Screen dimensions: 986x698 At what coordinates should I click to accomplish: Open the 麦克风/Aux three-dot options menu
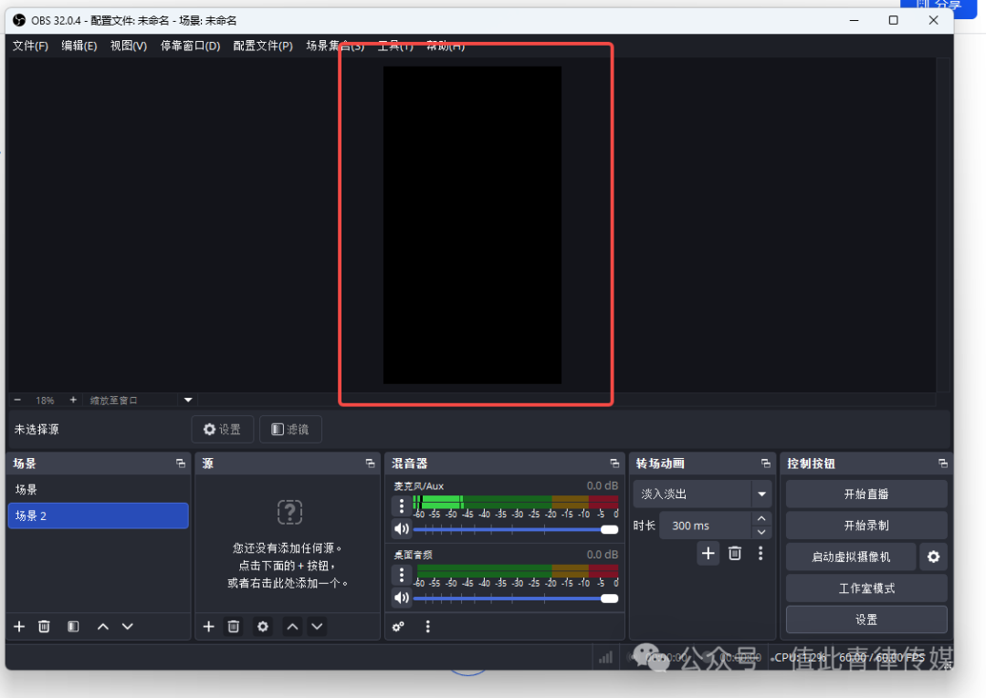(x=402, y=506)
